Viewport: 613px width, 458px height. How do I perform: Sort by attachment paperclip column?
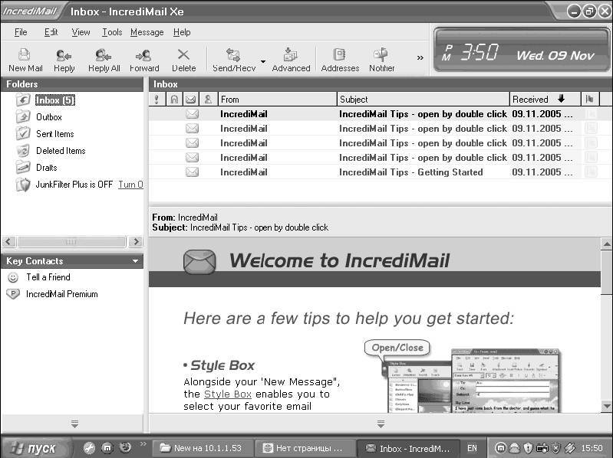pos(174,99)
